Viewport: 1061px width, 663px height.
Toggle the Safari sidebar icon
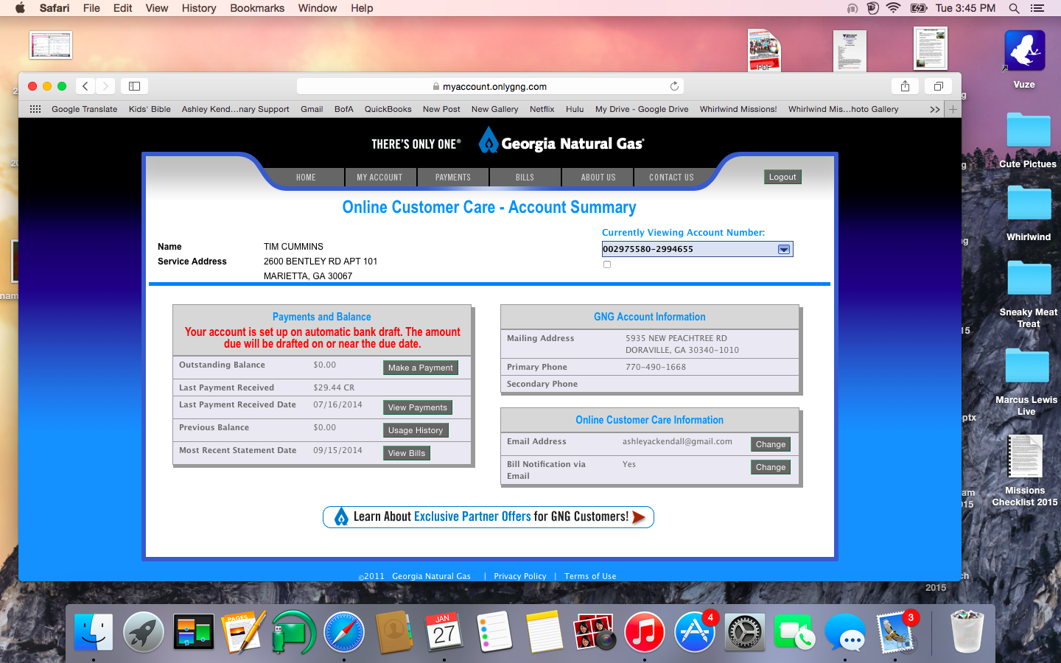pyautogui.click(x=134, y=86)
